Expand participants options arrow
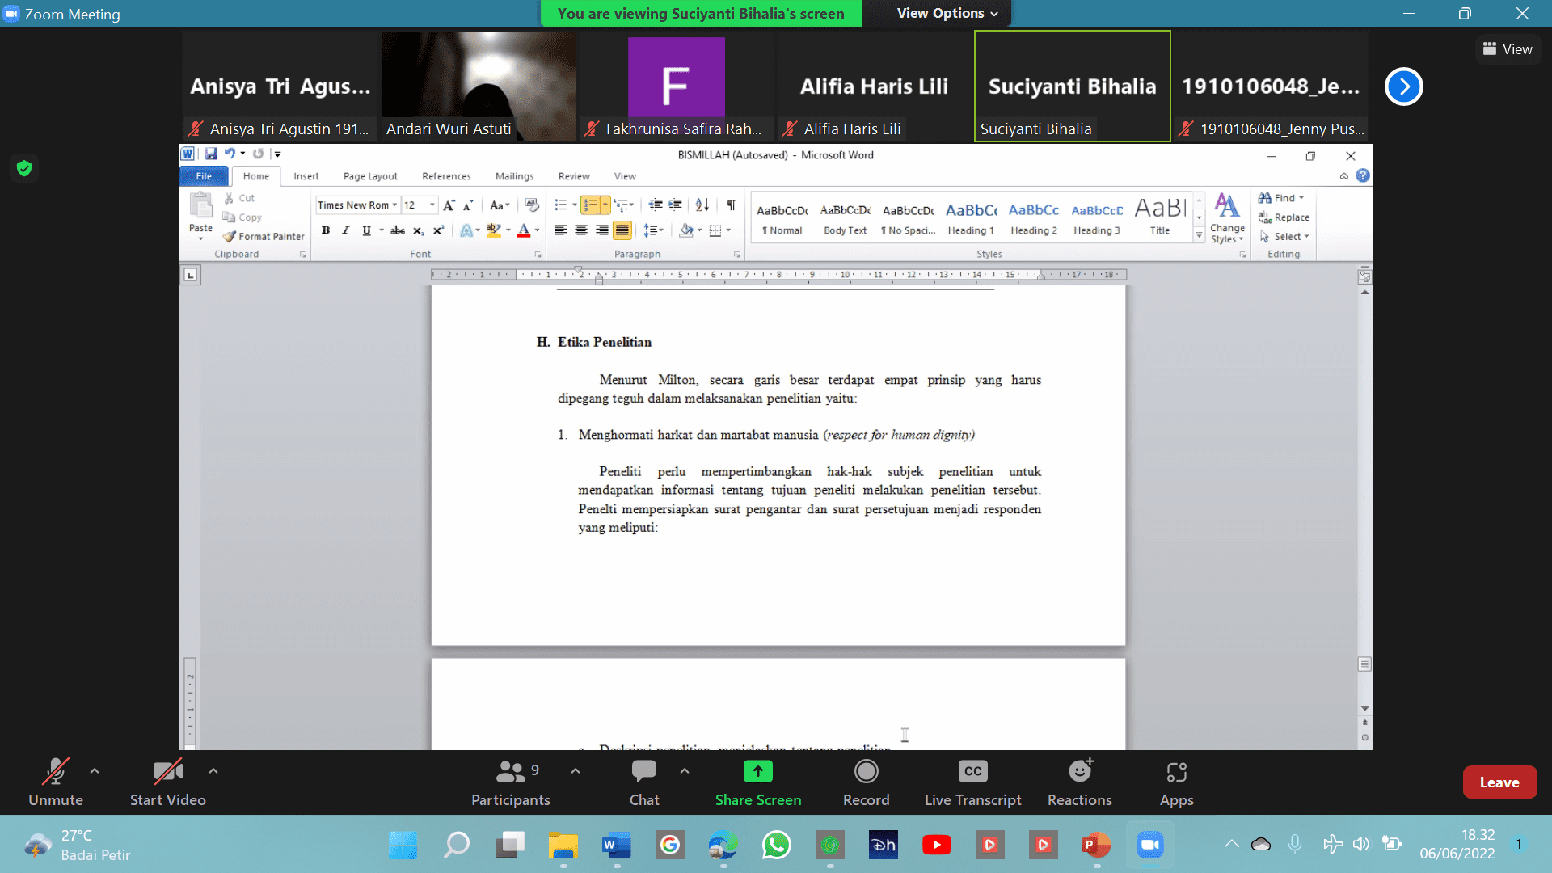This screenshot has width=1552, height=873. [576, 771]
